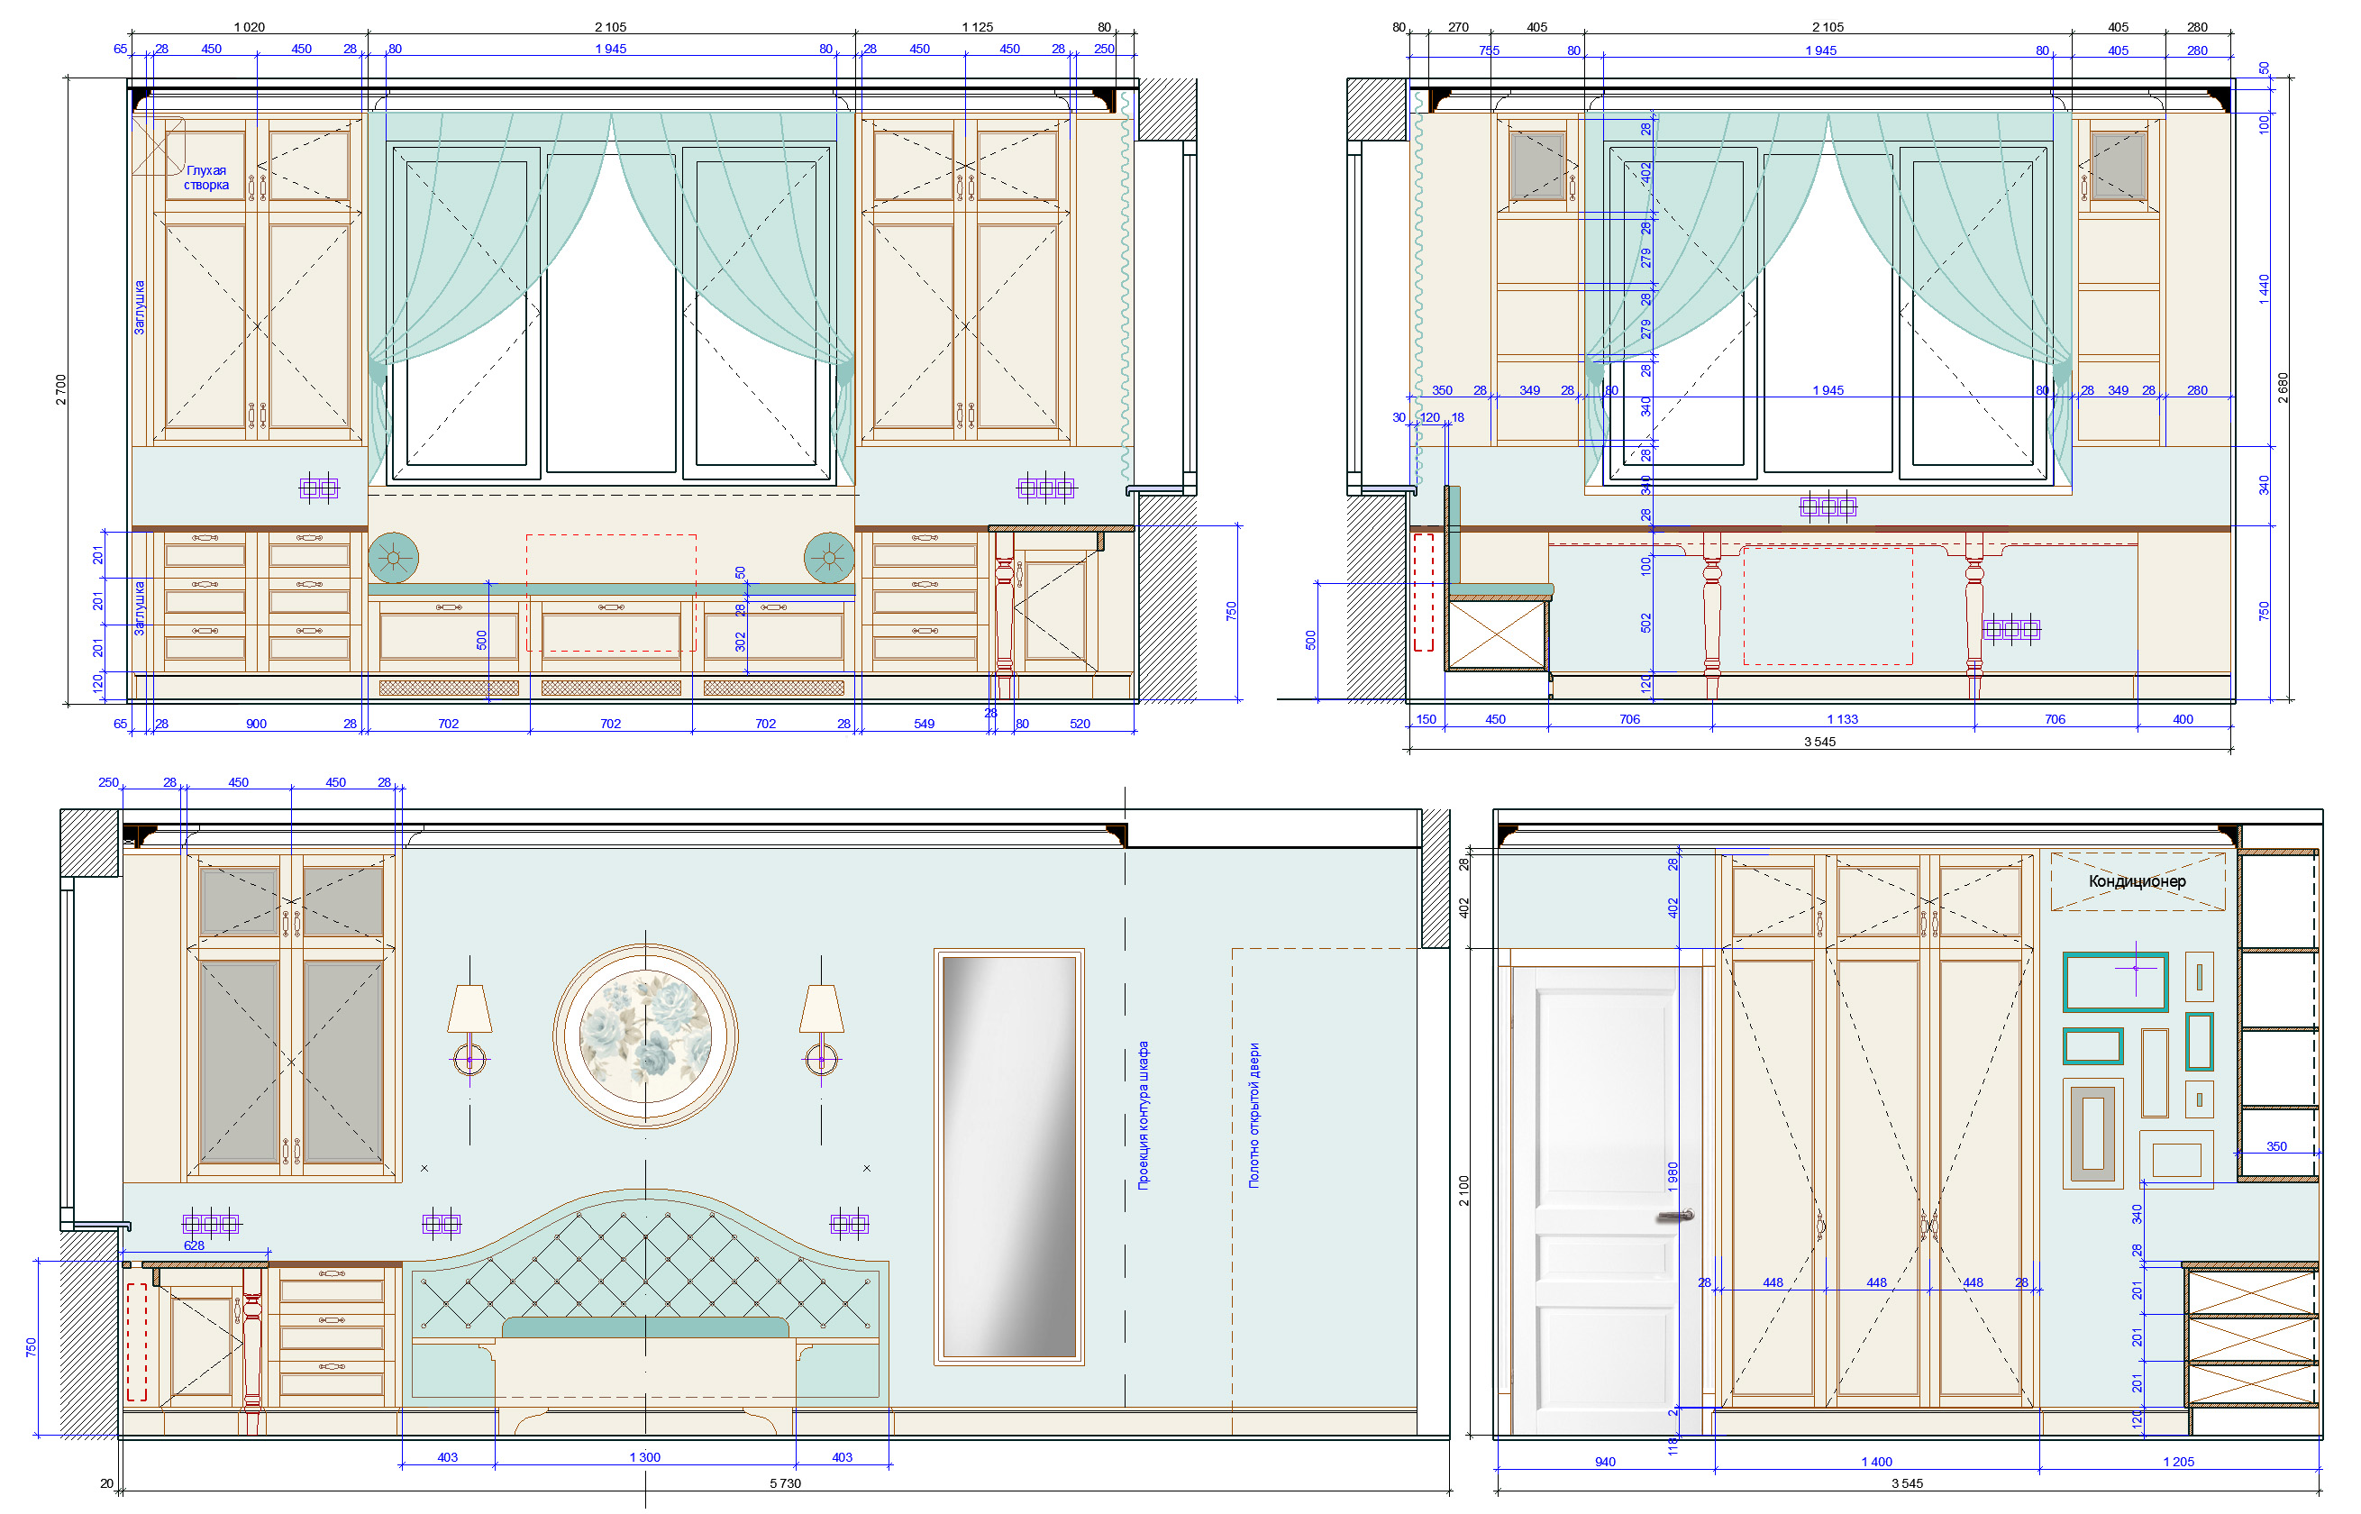The height and width of the screenshot is (1514, 2361).
Task: Click the 549 dimension value
Action: point(924,724)
